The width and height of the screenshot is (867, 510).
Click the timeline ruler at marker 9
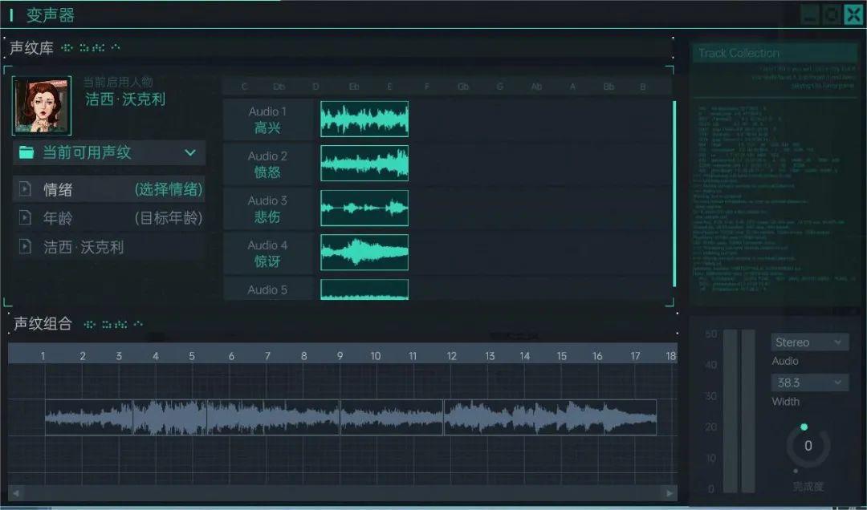pyautogui.click(x=340, y=356)
